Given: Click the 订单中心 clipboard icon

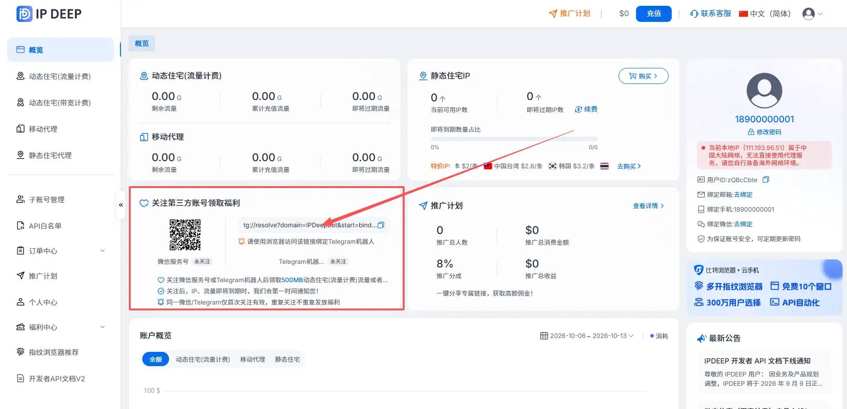Looking at the screenshot, I should click(x=21, y=250).
